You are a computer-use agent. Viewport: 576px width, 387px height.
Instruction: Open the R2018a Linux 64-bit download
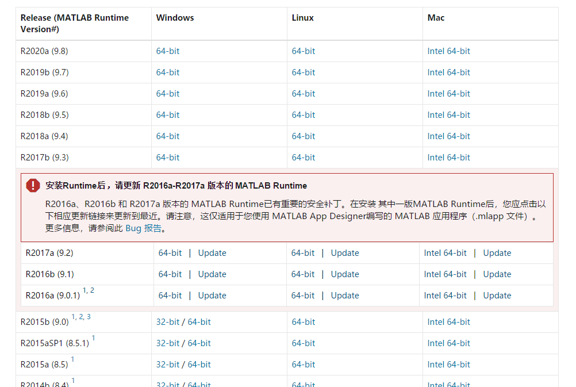(303, 136)
